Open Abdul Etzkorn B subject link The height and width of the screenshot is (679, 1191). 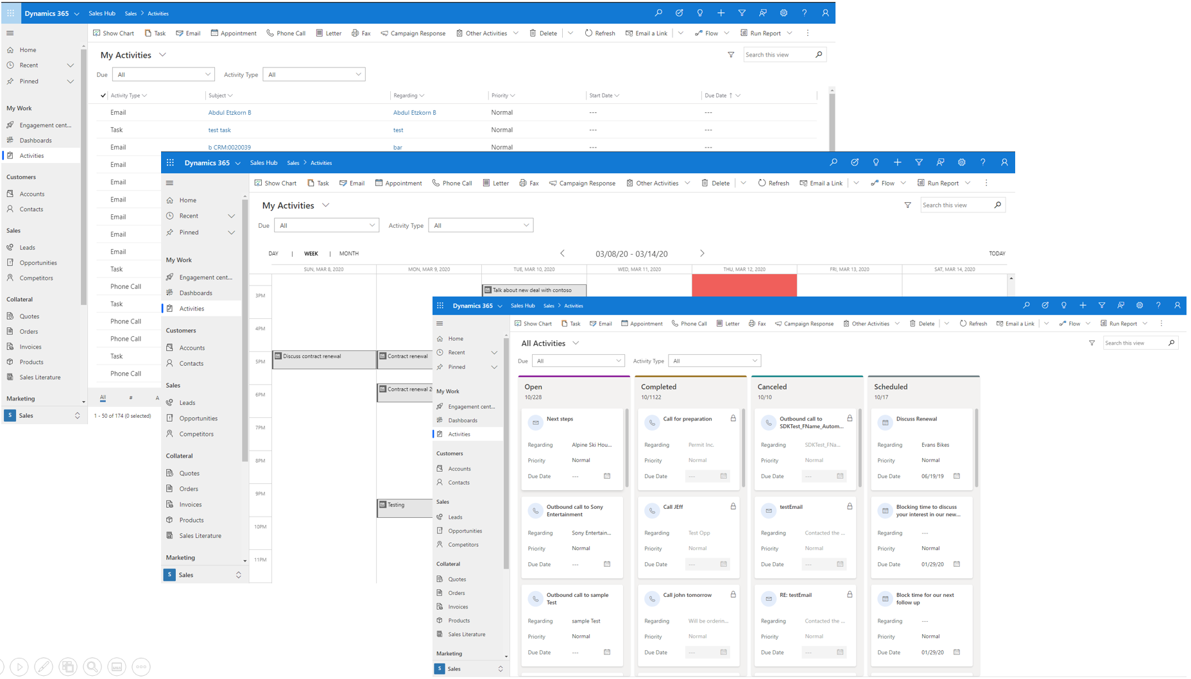tap(230, 112)
